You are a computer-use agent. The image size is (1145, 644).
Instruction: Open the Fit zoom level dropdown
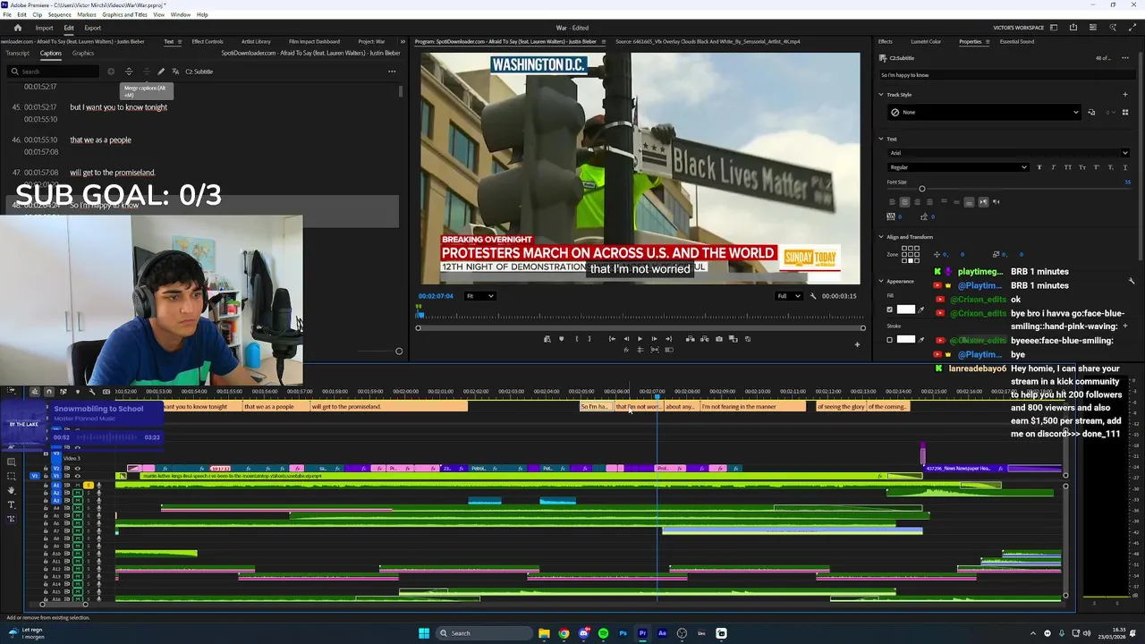(479, 296)
